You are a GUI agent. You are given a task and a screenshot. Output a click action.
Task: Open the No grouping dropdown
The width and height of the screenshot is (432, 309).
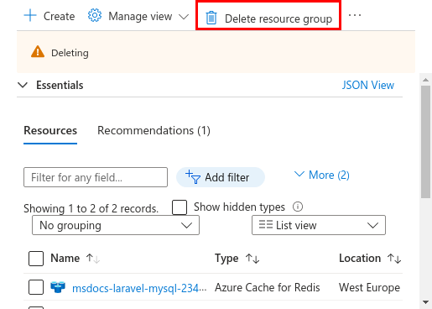[x=116, y=225]
